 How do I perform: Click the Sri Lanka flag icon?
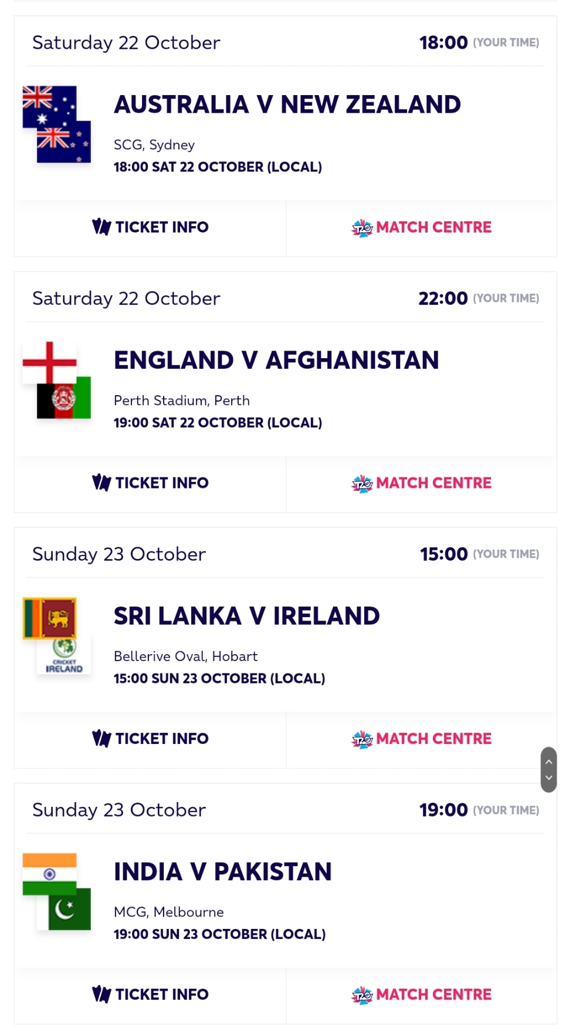click(x=49, y=617)
